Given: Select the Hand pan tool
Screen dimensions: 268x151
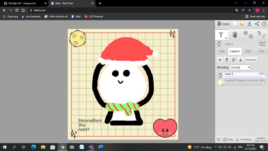Looking at the screenshot, I should (x=235, y=35).
